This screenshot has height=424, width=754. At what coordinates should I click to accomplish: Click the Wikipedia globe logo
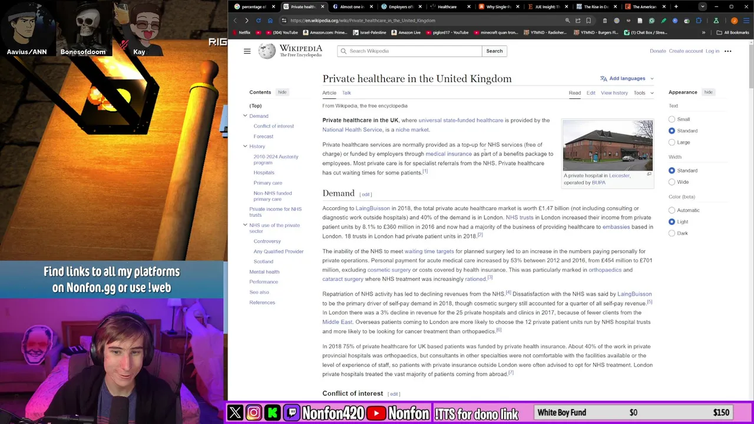coord(267,51)
